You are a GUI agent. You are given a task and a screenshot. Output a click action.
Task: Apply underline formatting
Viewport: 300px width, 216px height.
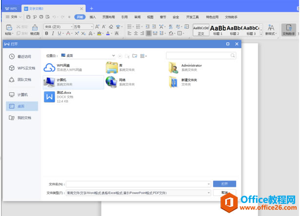tap(60, 34)
